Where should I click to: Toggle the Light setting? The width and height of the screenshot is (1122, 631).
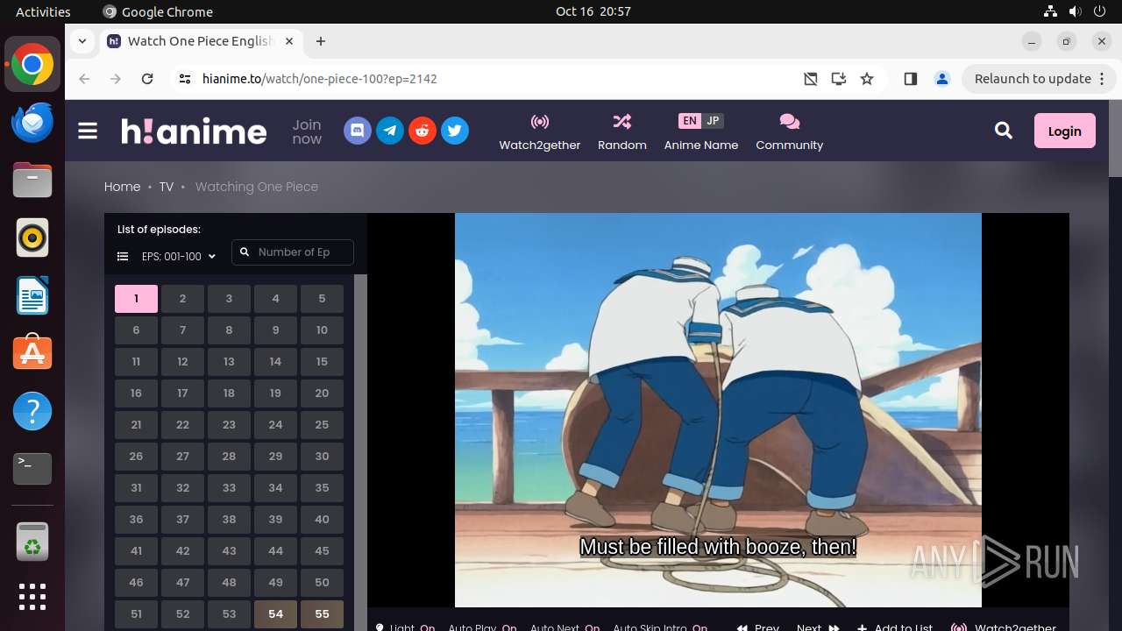(x=405, y=627)
